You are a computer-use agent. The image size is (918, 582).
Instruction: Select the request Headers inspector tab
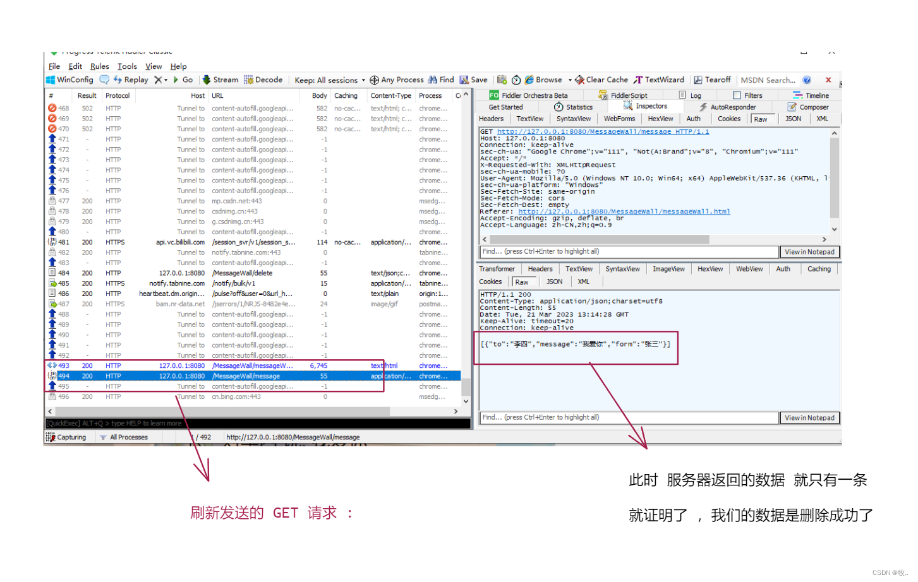click(x=492, y=119)
